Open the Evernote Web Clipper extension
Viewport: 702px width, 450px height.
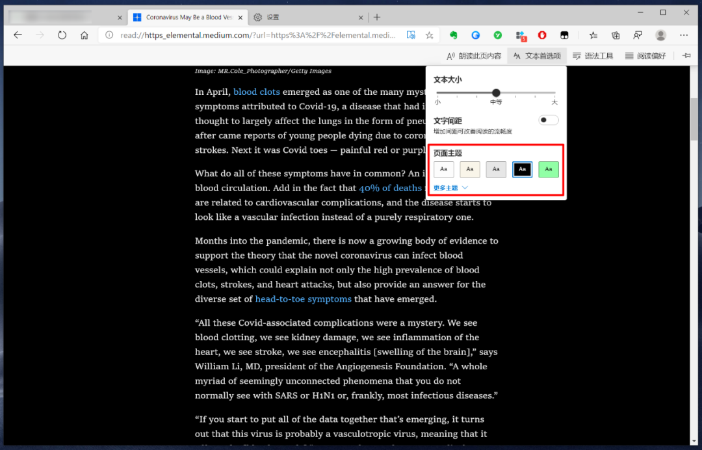[x=453, y=35]
